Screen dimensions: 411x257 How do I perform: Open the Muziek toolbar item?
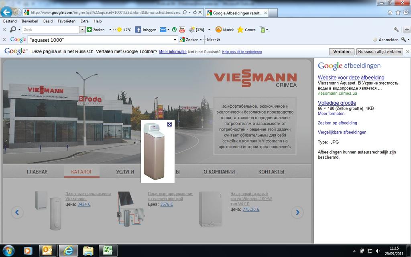(224, 30)
